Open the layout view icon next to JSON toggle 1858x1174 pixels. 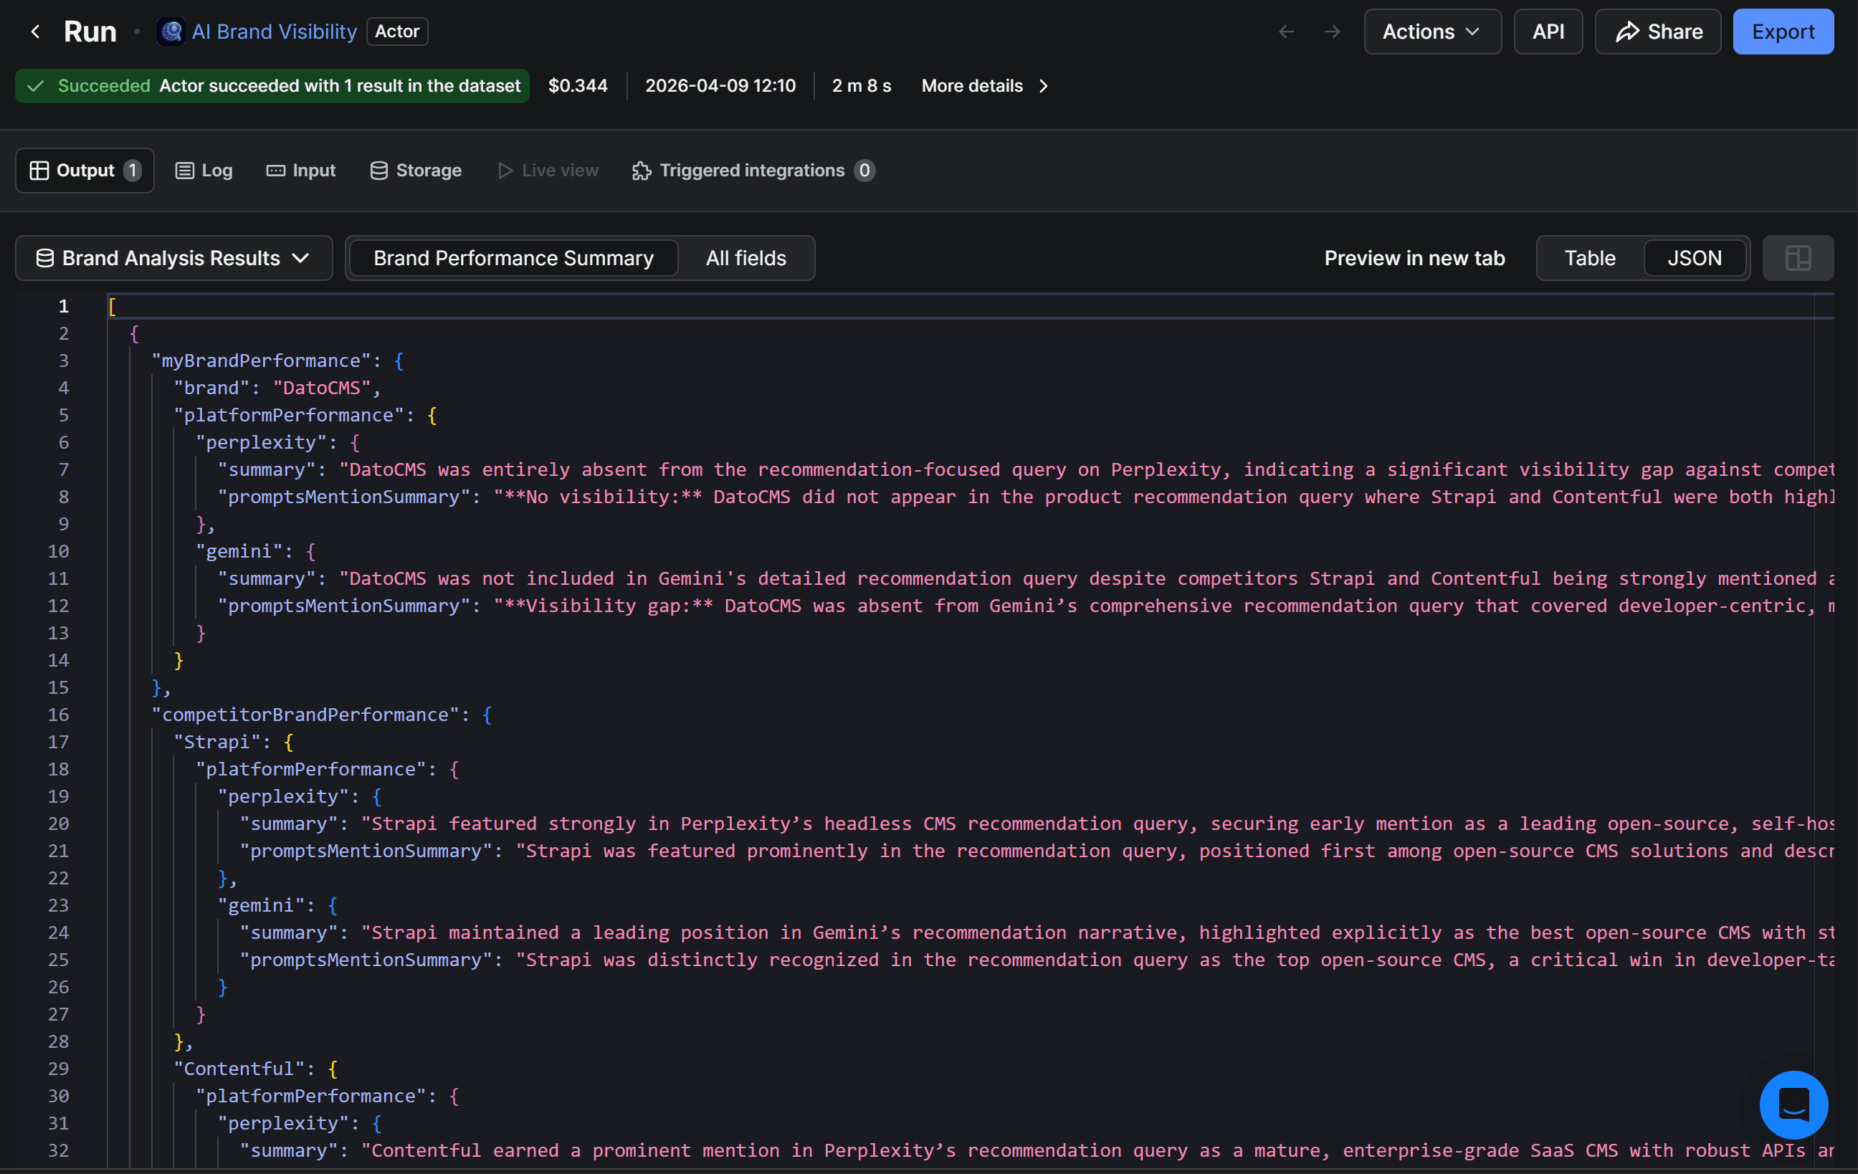tap(1798, 257)
